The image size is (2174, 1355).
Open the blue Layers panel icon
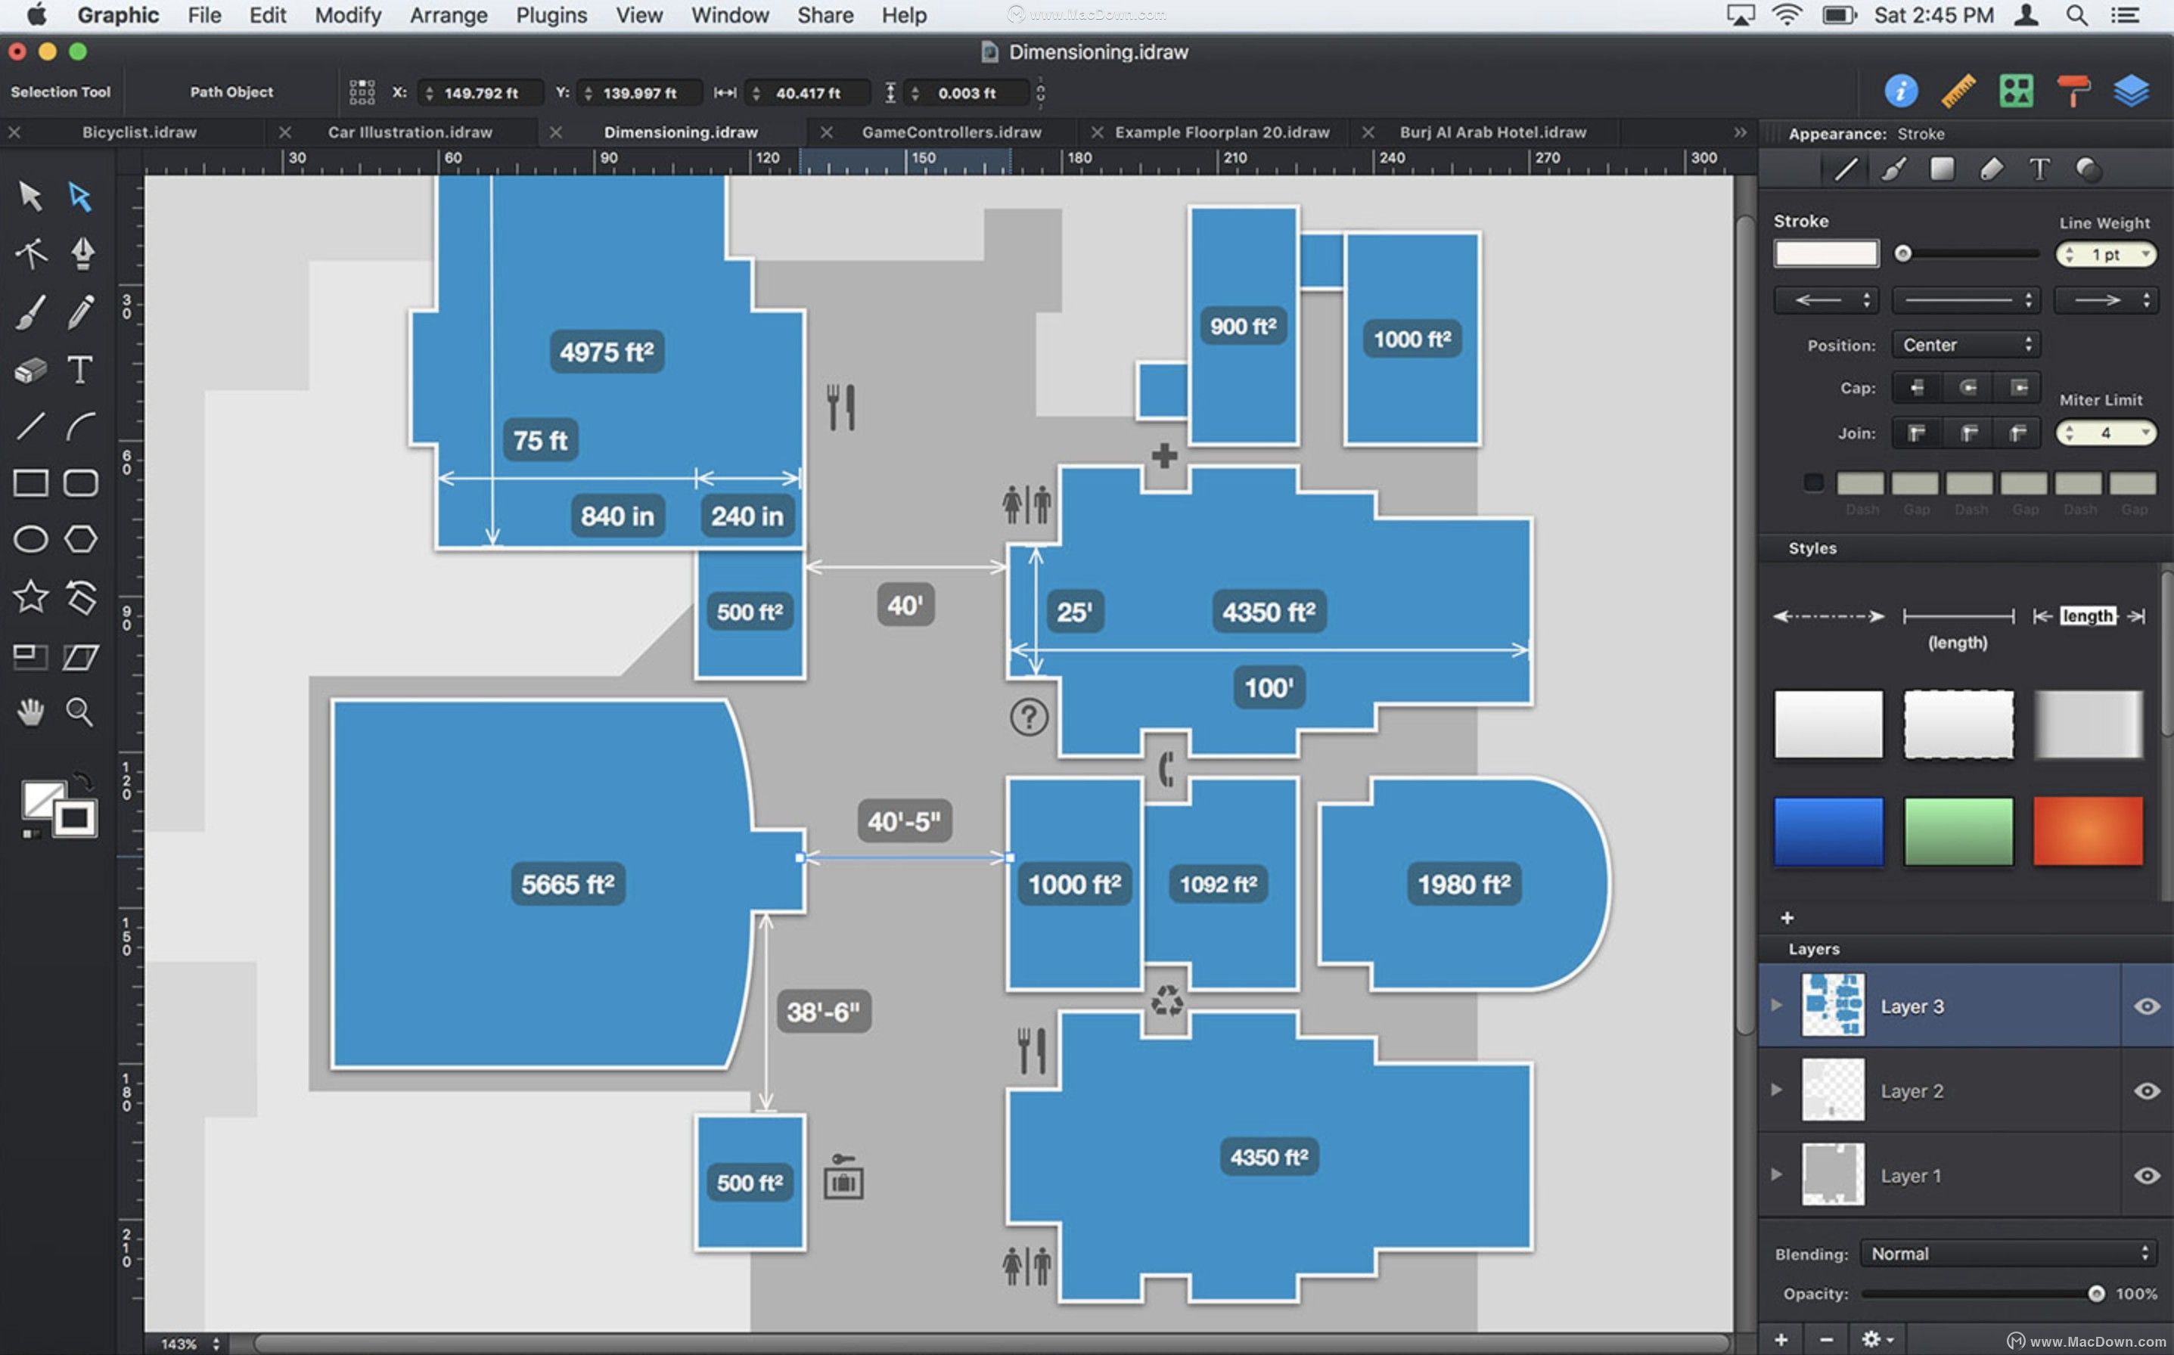coord(2131,91)
